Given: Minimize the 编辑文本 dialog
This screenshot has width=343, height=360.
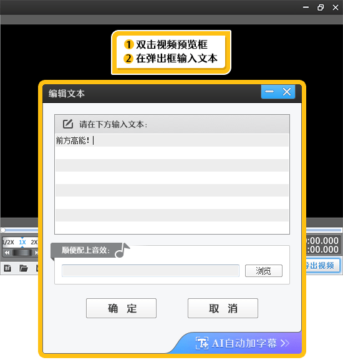Looking at the screenshot, I should [x=269, y=92].
